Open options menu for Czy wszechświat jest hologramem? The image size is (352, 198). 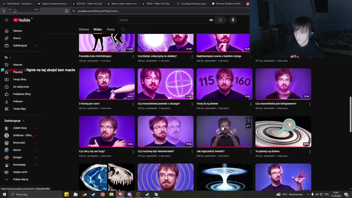[x=310, y=104]
